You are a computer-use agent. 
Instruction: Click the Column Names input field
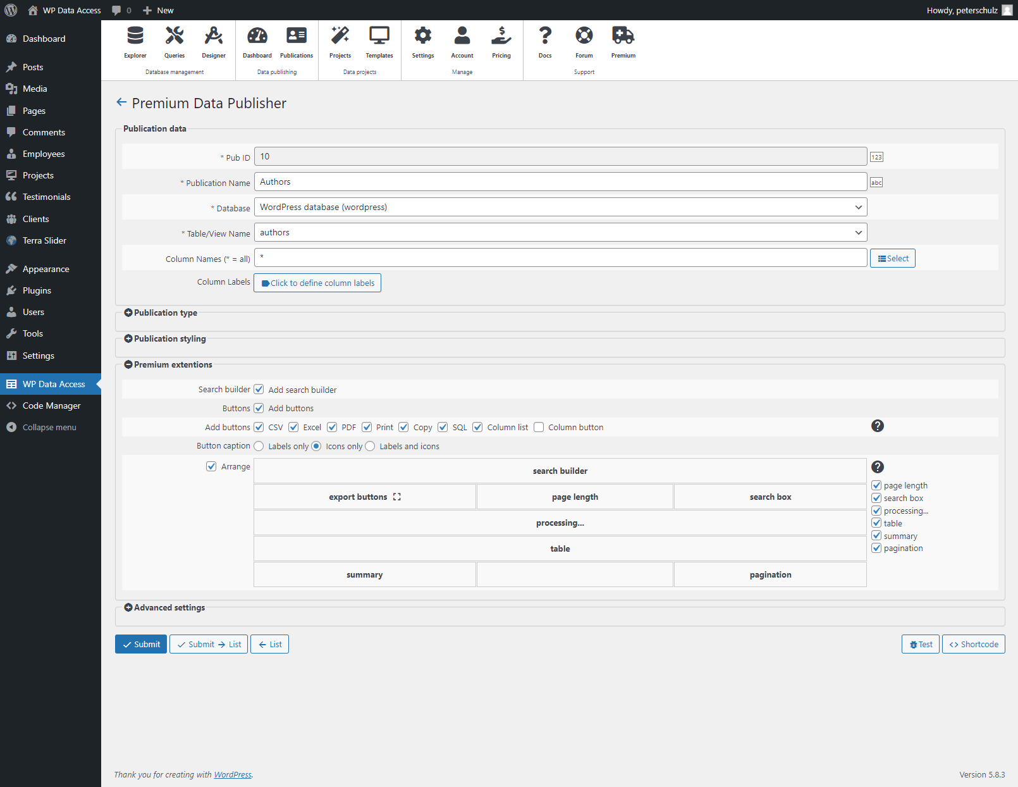(x=560, y=257)
